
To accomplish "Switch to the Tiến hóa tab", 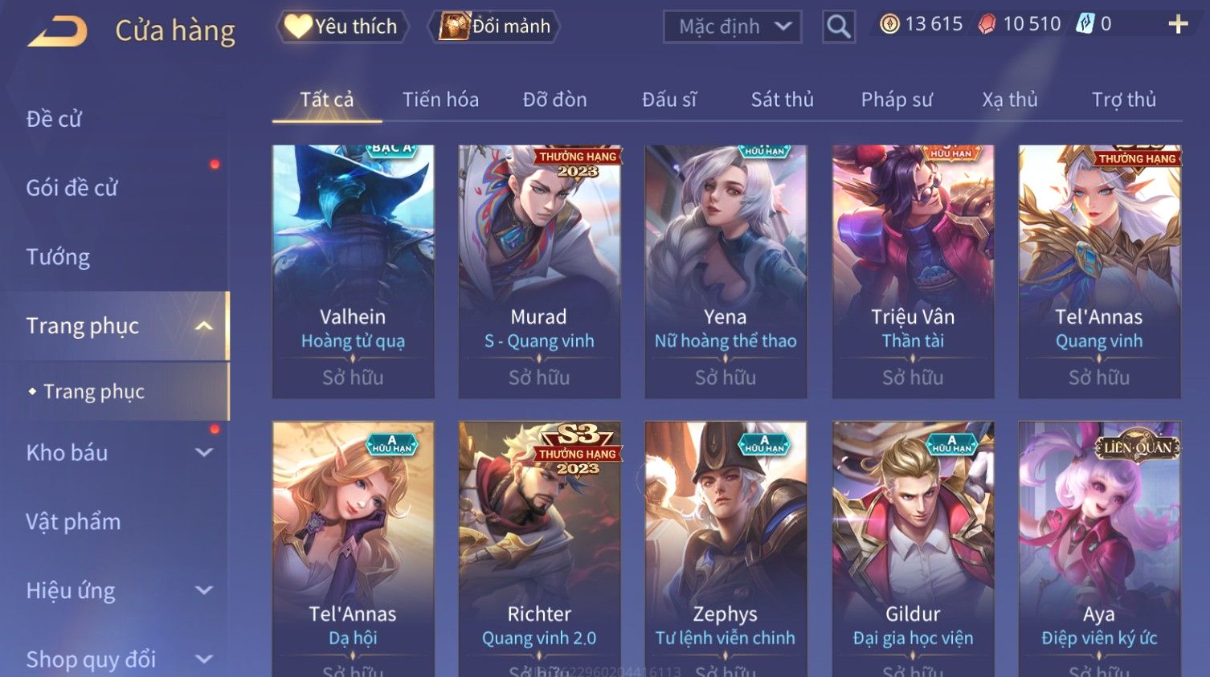I will pyautogui.click(x=440, y=100).
